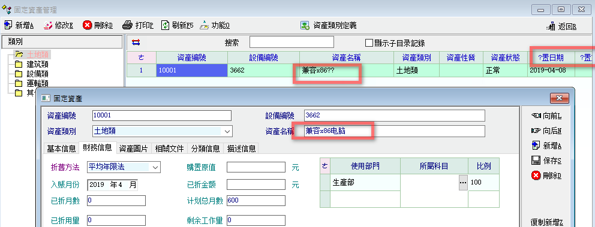Click the 刷新F5 refresh icon
595x227 pixels.
pyautogui.click(x=165, y=25)
